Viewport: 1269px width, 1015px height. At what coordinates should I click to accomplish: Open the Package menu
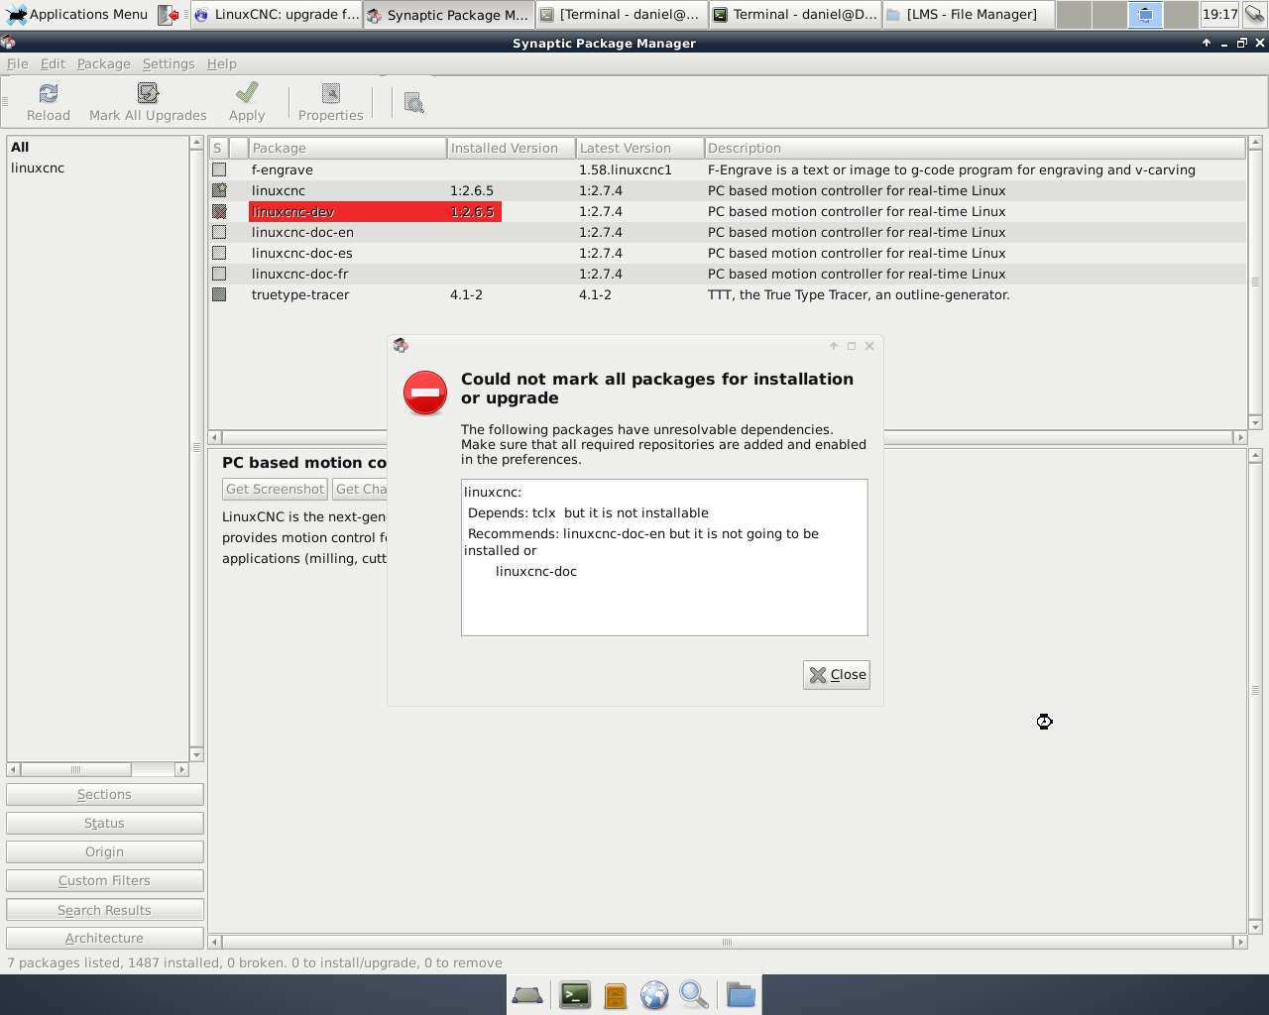(104, 63)
